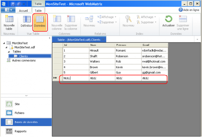Open the application menu dropdown

point(8,10)
